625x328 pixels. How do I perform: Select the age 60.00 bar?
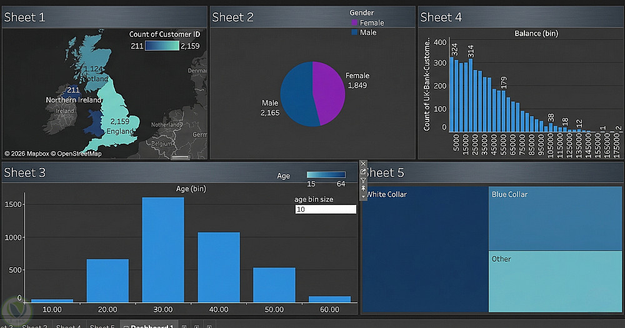click(329, 299)
